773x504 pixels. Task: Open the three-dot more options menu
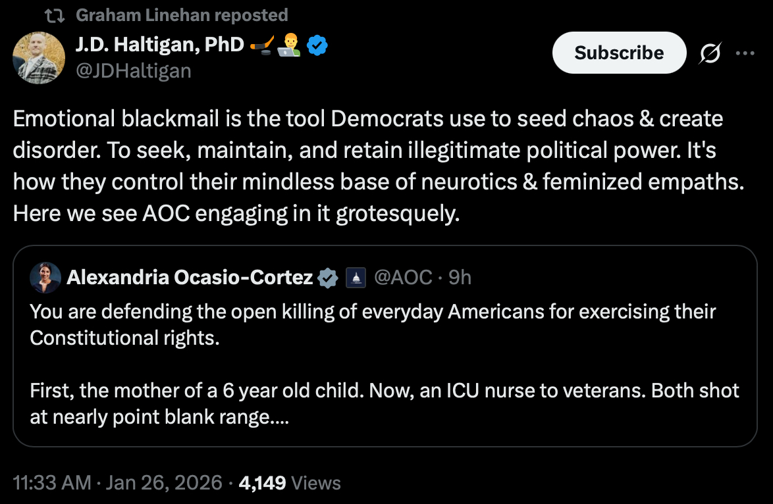pos(744,53)
